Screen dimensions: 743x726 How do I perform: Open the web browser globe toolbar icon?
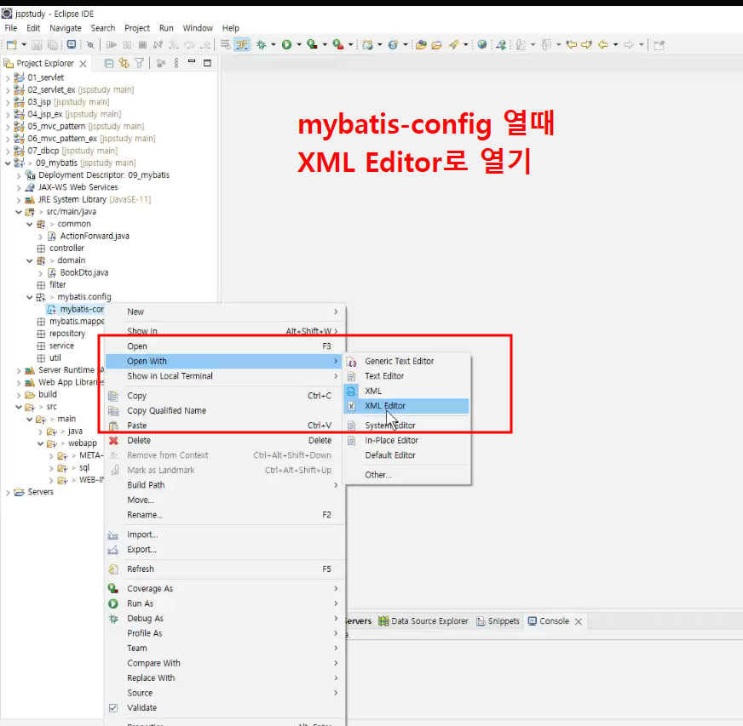(x=482, y=44)
